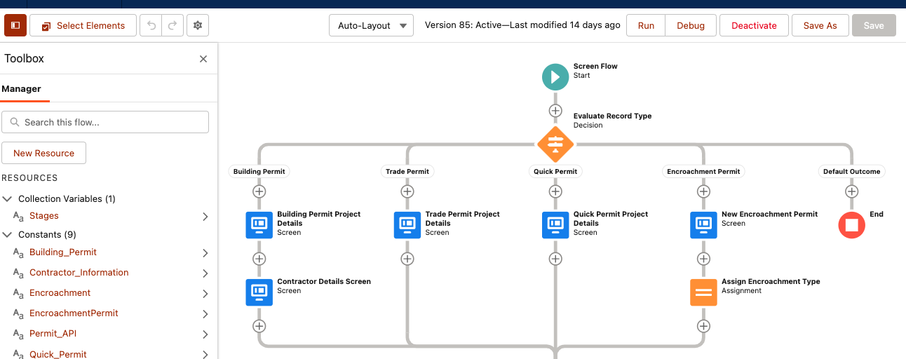
Task: Click the Evaluate Record Type decision icon
Action: click(x=555, y=144)
